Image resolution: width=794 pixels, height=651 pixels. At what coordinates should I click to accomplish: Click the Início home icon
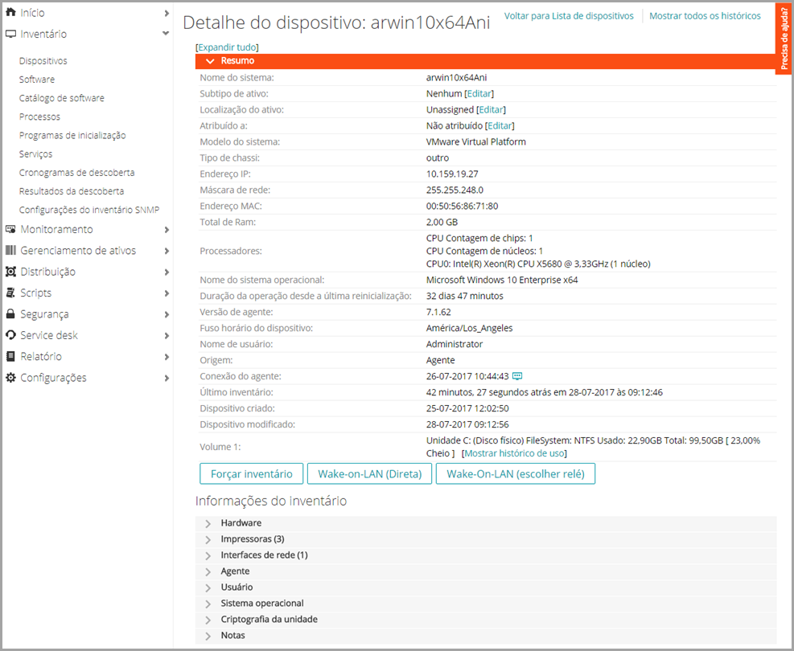point(11,13)
